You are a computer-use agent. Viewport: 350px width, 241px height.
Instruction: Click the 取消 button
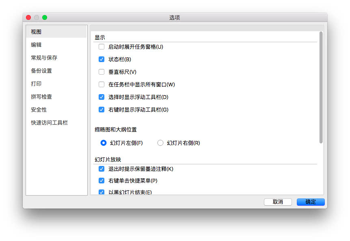(278, 202)
